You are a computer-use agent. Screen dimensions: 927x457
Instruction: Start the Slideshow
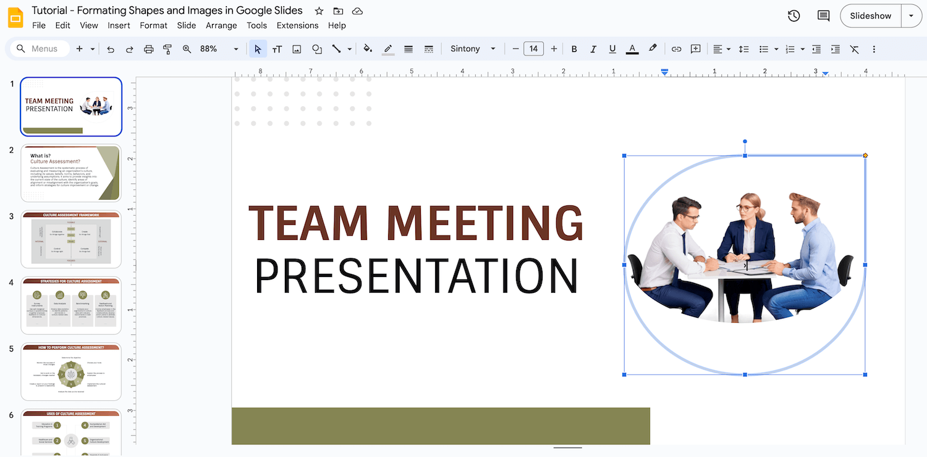pyautogui.click(x=870, y=15)
